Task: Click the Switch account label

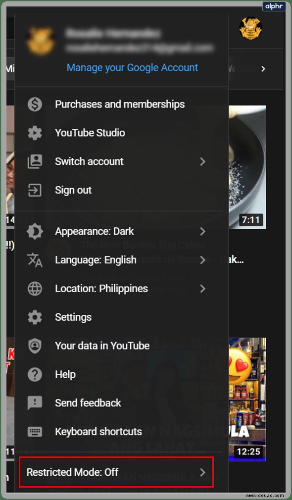Action: click(89, 162)
